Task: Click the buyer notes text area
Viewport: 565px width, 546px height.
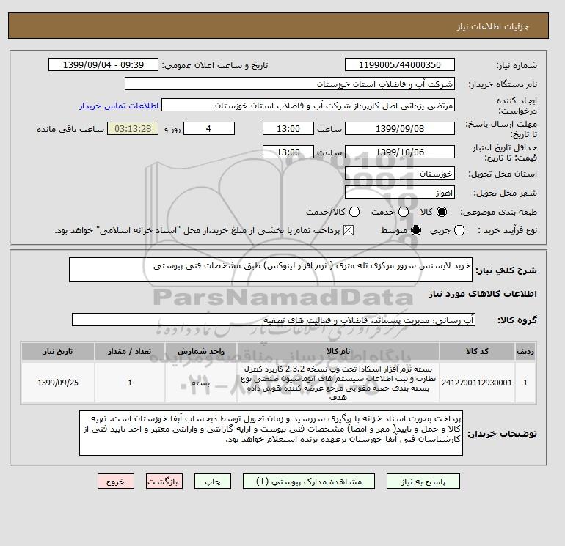Action: [x=271, y=433]
